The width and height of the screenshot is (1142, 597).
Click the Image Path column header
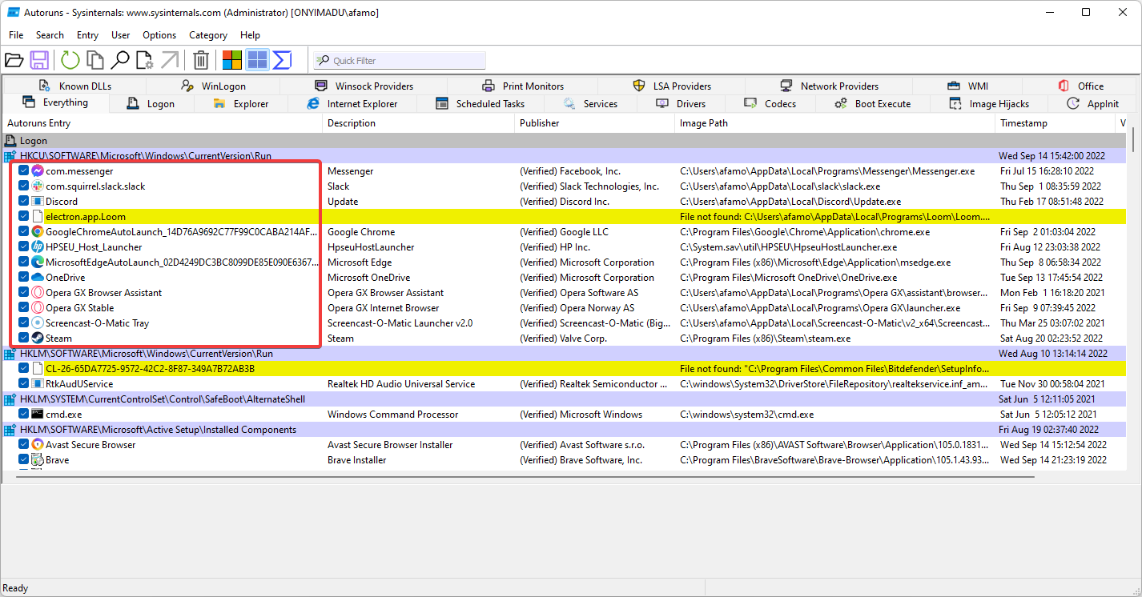(834, 123)
